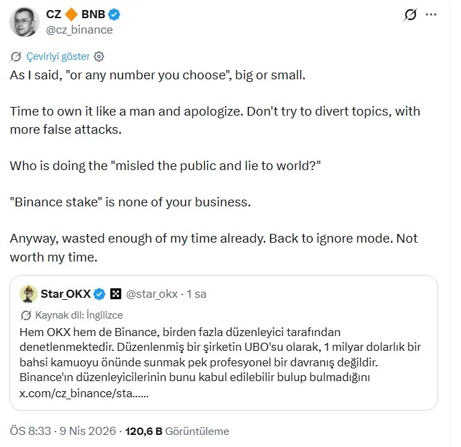Click the orange BNB diamond emoji
Viewport: 461px width, 447px height.
pos(72,15)
